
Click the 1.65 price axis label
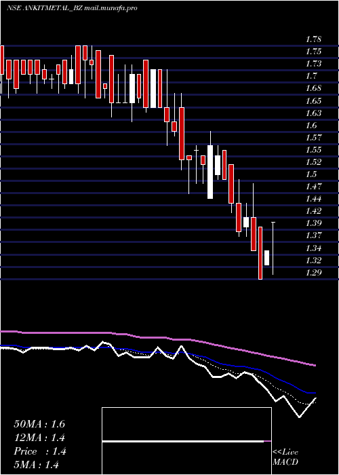tap(313, 100)
